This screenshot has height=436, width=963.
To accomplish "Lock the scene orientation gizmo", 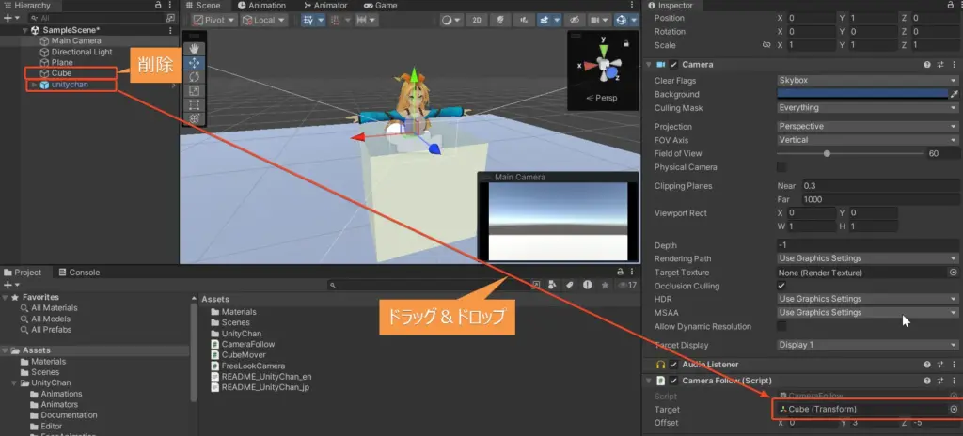I will tap(625, 43).
